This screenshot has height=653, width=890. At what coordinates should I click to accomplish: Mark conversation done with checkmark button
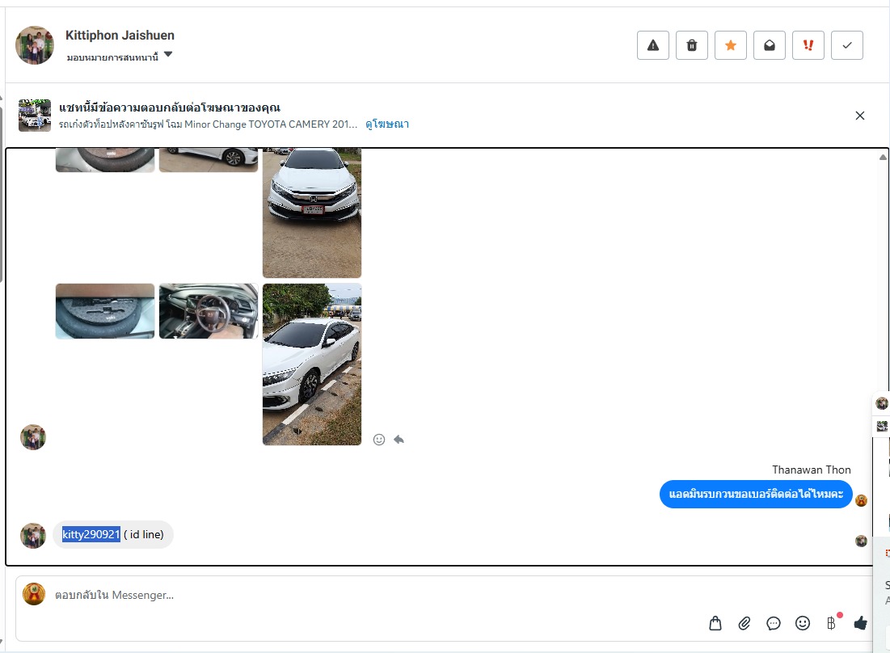pyautogui.click(x=847, y=45)
